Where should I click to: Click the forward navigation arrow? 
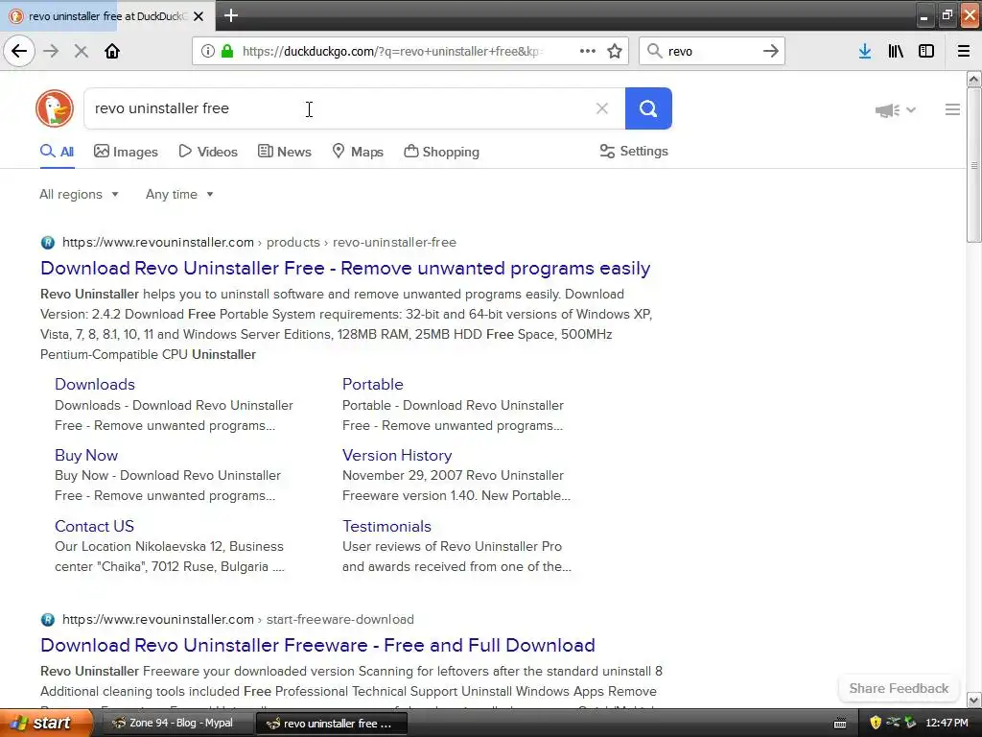pyautogui.click(x=52, y=52)
